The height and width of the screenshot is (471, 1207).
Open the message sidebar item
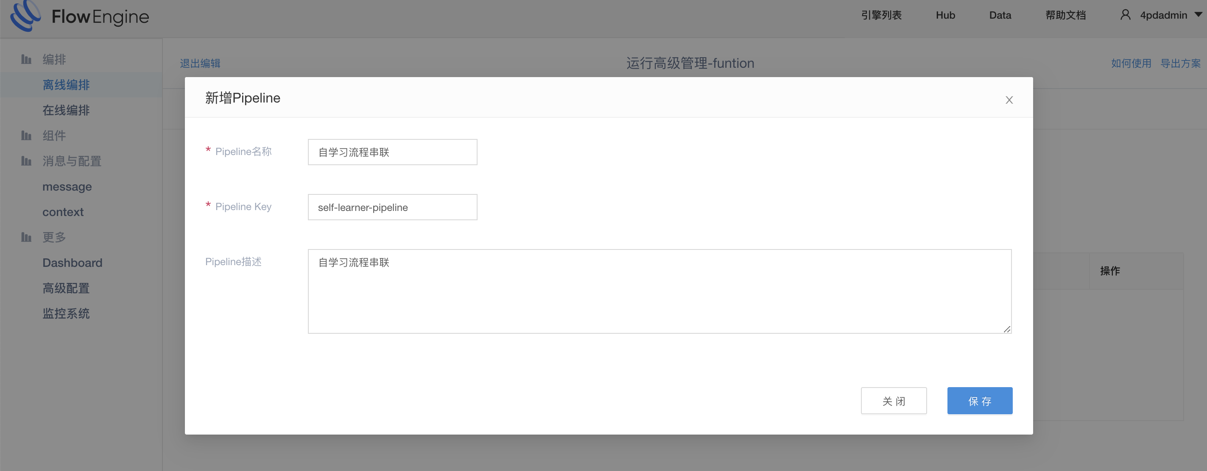(67, 187)
